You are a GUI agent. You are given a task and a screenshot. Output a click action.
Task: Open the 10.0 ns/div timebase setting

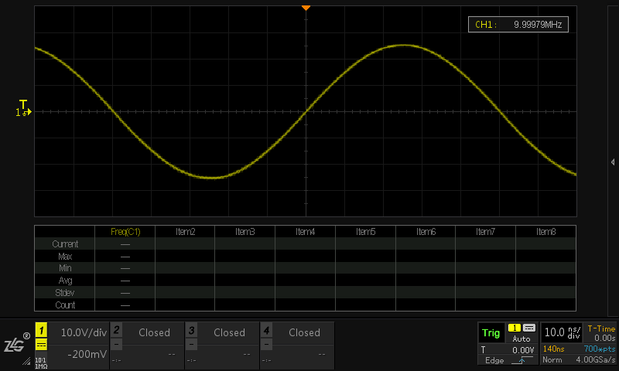coord(562,332)
